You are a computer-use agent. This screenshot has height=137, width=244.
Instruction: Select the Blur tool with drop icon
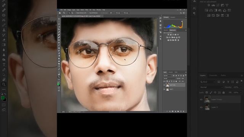point(59,59)
